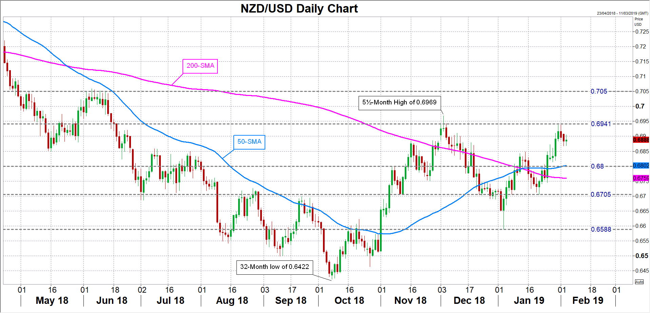Click the date range text at top right

(x=623, y=14)
